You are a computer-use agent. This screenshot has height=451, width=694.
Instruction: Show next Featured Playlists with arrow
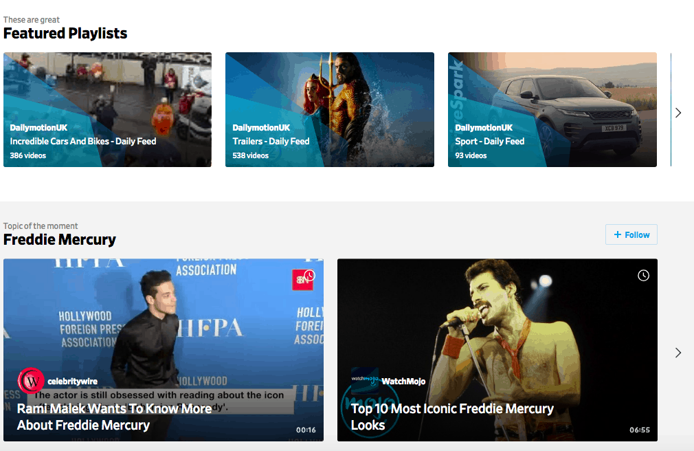point(678,113)
